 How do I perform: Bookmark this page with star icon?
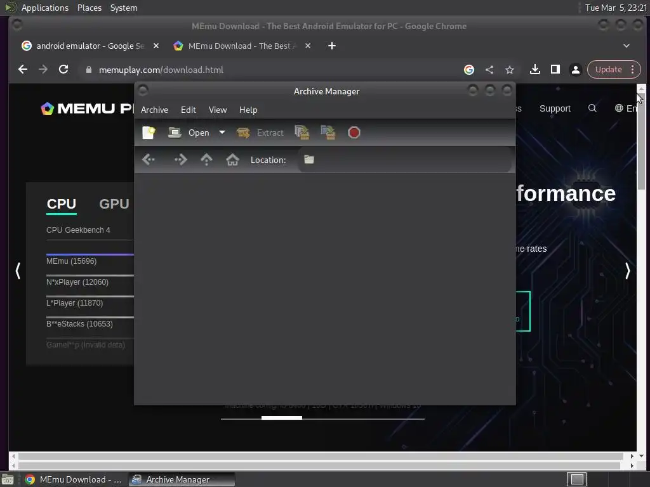click(x=510, y=70)
